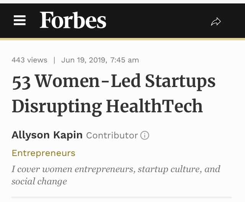This screenshot has height=202, width=245.
Task: Click the separator between views and date
Action: 54,60
